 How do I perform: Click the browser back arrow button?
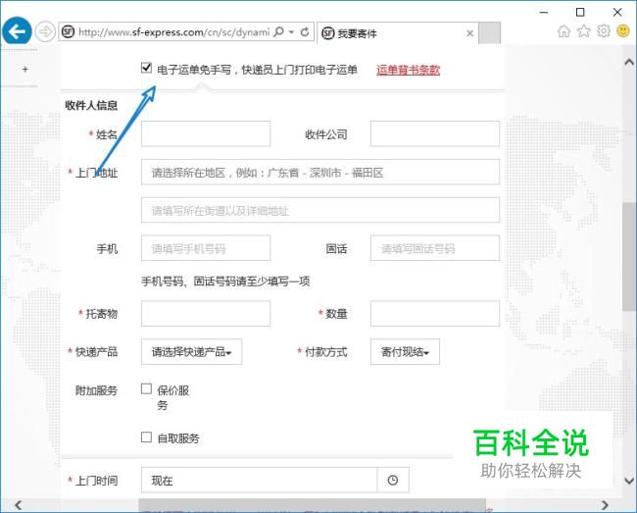click(x=17, y=31)
